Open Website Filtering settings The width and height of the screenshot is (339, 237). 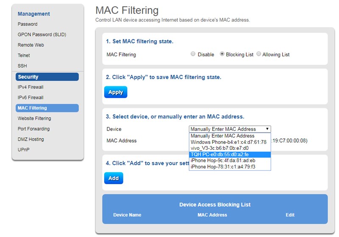coord(34,118)
